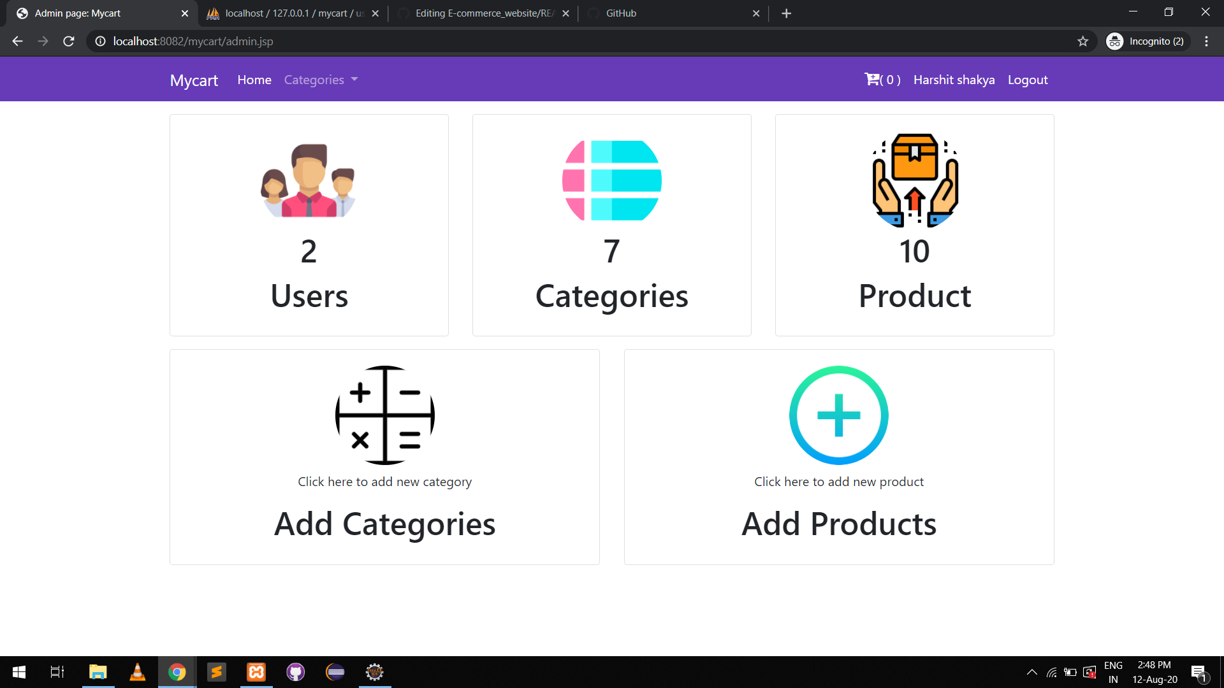Click the Product box-in-hands icon

(914, 181)
